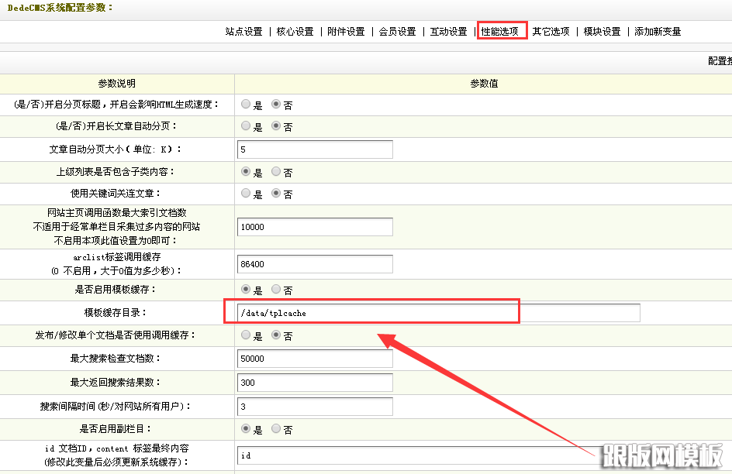Focus the 文章自动分页大小 text field
732x474 pixels.
click(x=315, y=149)
